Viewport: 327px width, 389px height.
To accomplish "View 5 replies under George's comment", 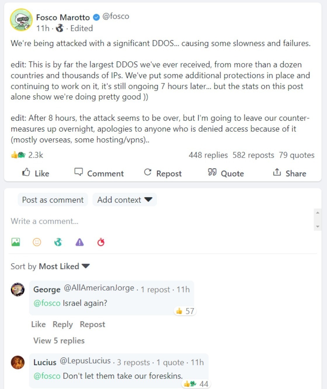I will (x=58, y=340).
